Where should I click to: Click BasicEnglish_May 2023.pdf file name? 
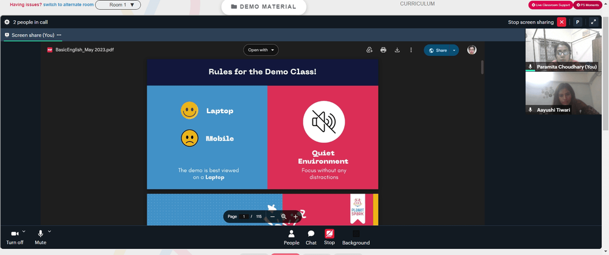click(x=85, y=50)
